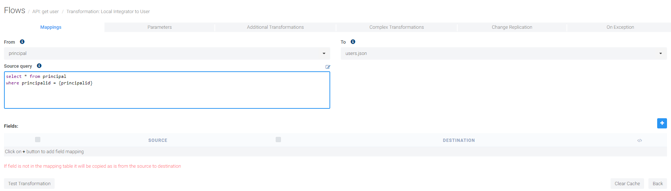
Task: Open the To dropdown showing users.json
Action: [504, 53]
